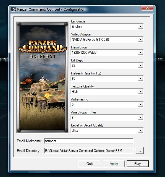Click the Refresh Rate (in Hz) label
Screen dimensions: 165x177
point(86,73)
